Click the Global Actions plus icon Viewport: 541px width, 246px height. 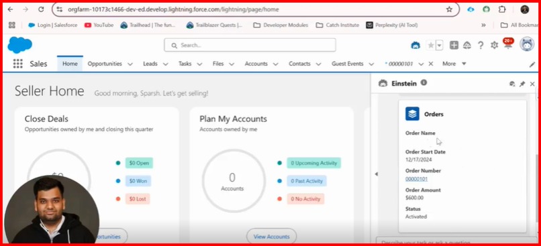454,45
